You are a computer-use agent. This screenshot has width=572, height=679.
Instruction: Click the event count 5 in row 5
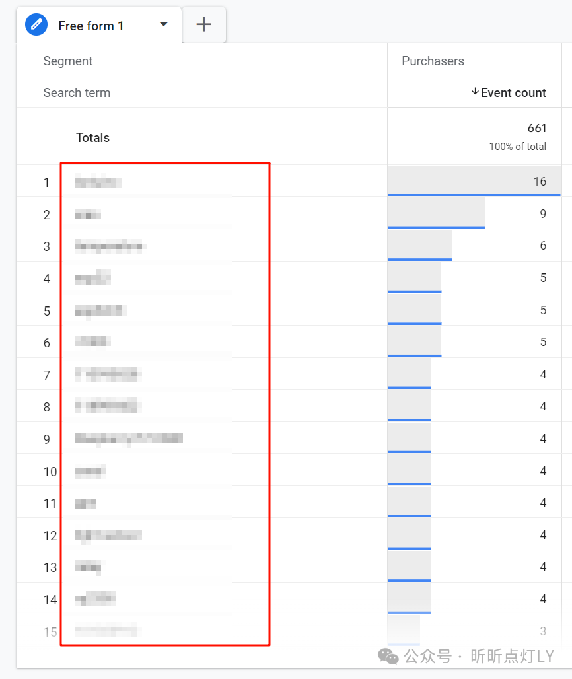(x=543, y=310)
